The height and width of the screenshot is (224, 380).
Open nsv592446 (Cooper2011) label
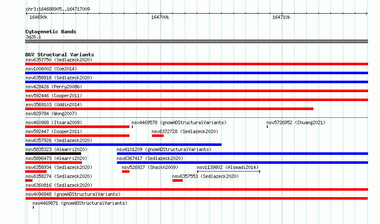tap(54, 96)
